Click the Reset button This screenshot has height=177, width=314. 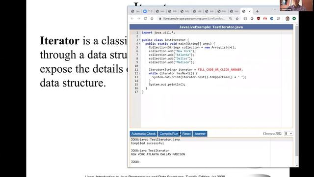pyautogui.click(x=186, y=134)
